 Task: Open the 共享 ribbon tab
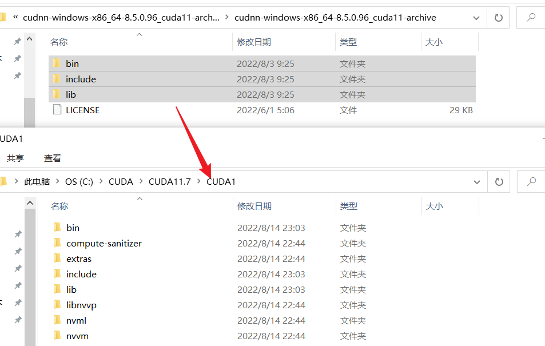pos(15,158)
